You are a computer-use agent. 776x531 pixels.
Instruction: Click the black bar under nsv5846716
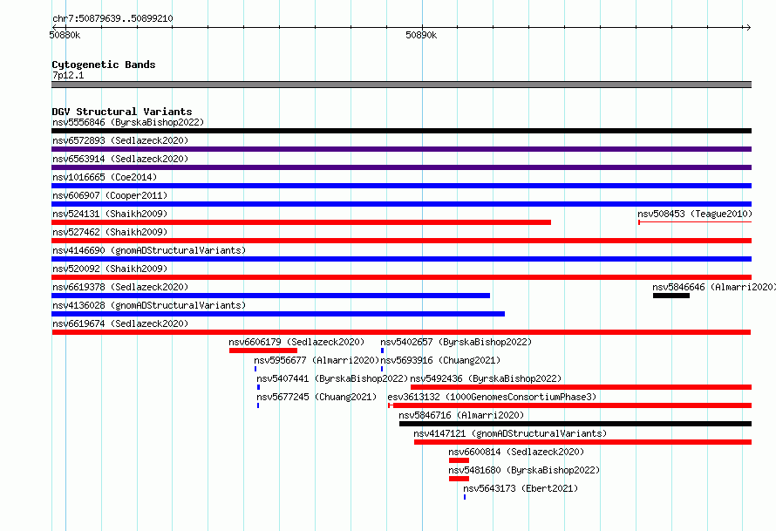[x=575, y=424]
